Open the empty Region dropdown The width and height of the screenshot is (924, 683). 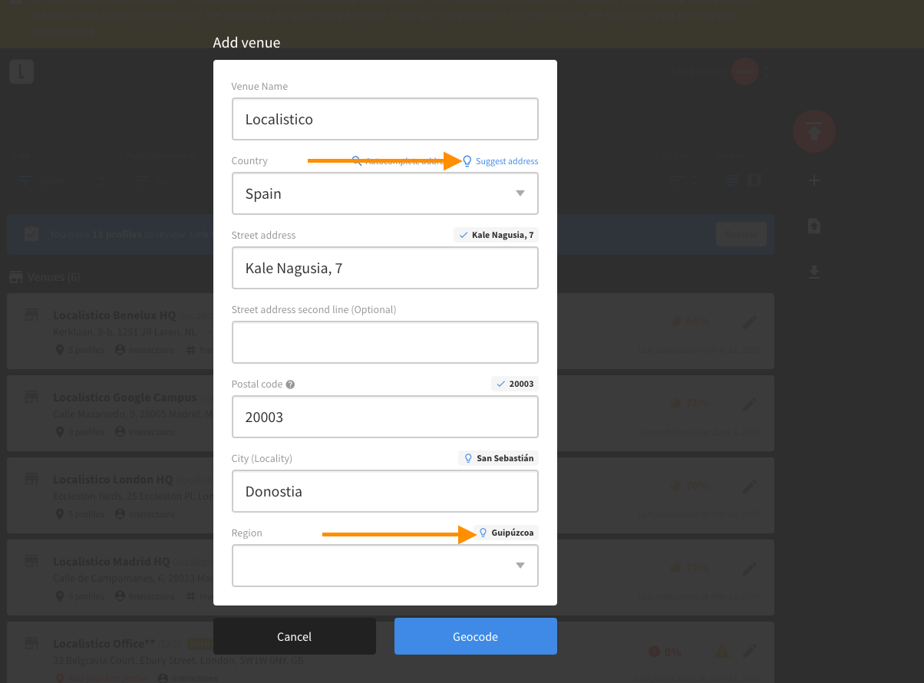pyautogui.click(x=385, y=566)
